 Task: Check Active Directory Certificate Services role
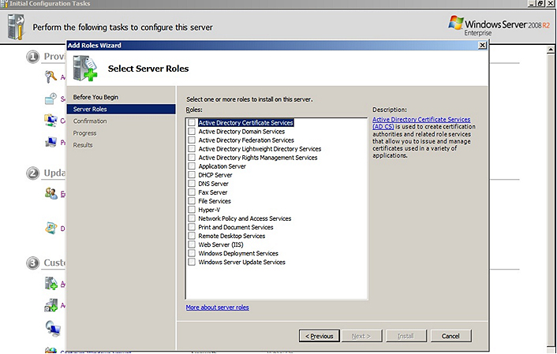tap(192, 123)
